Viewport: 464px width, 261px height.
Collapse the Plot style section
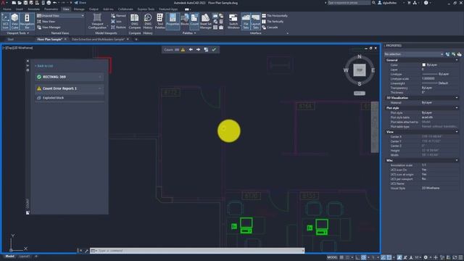click(x=457, y=108)
